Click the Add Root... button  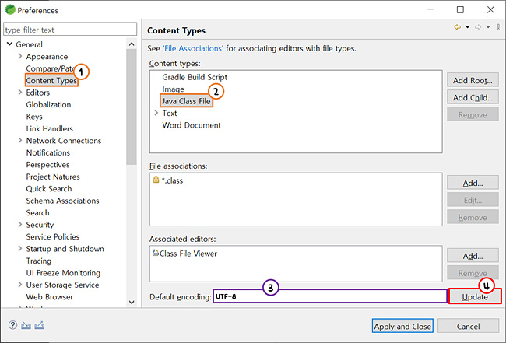click(472, 79)
